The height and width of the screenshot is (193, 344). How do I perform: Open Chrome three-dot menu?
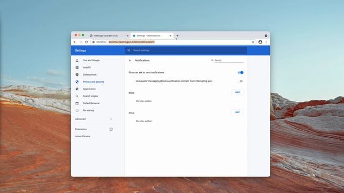point(266,42)
